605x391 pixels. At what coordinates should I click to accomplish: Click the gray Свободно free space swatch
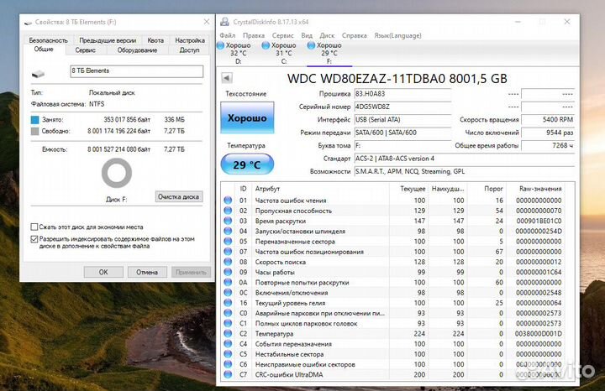point(34,132)
